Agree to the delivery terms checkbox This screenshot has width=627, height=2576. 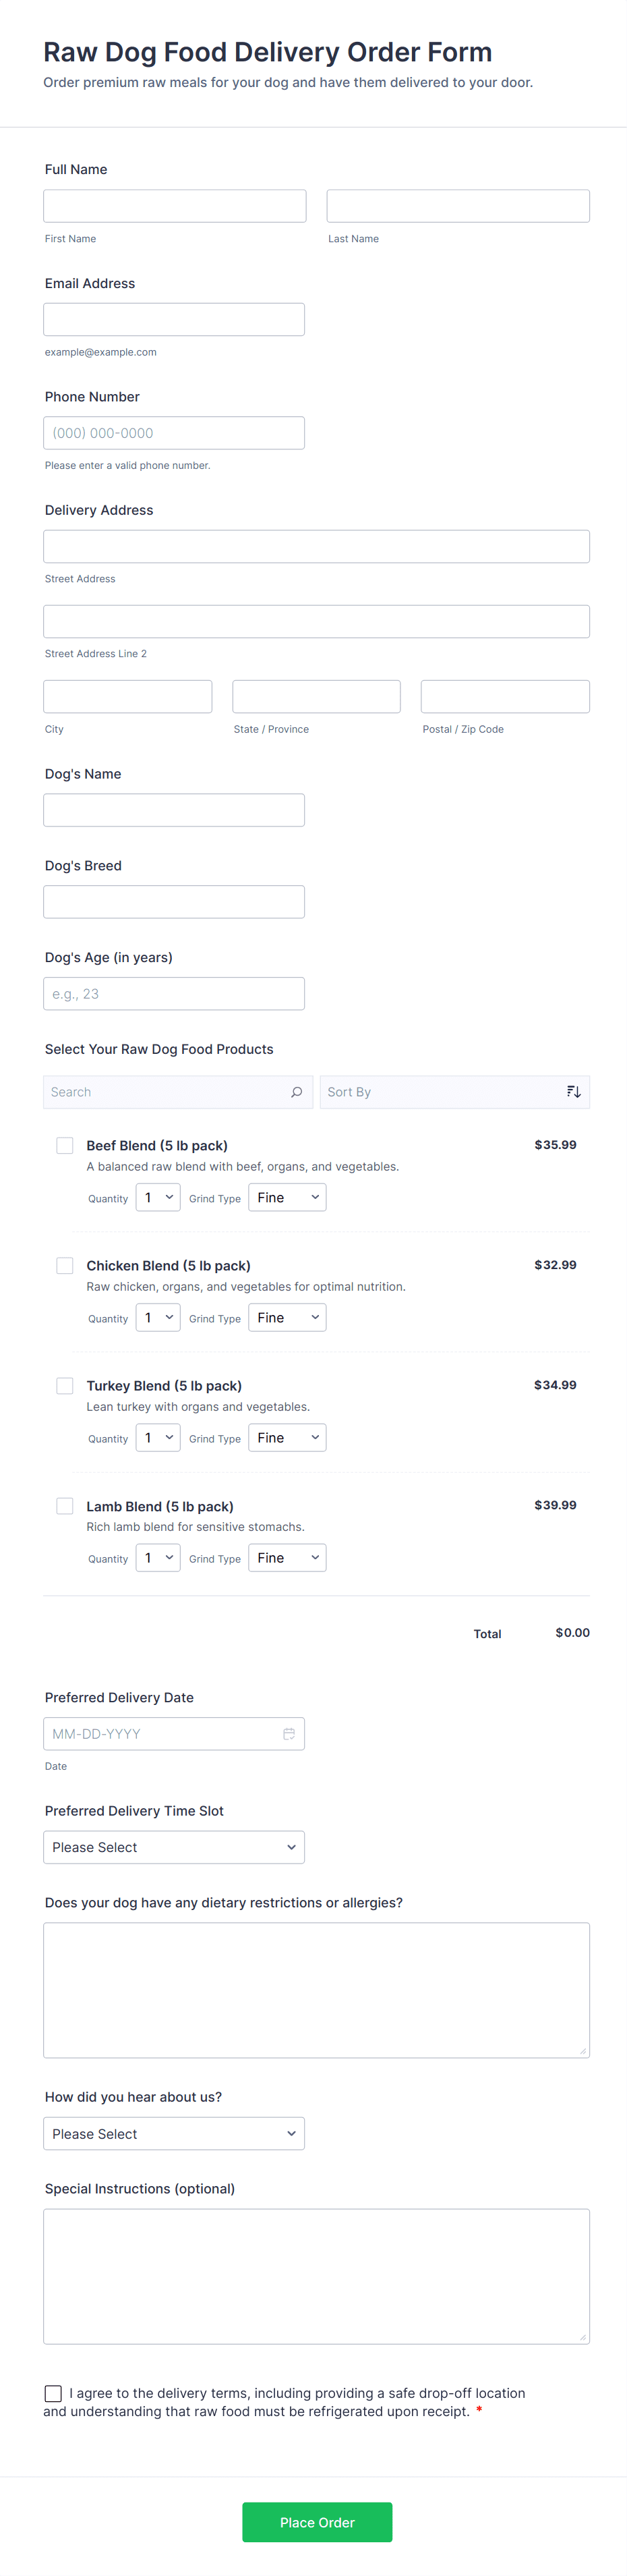53,2393
